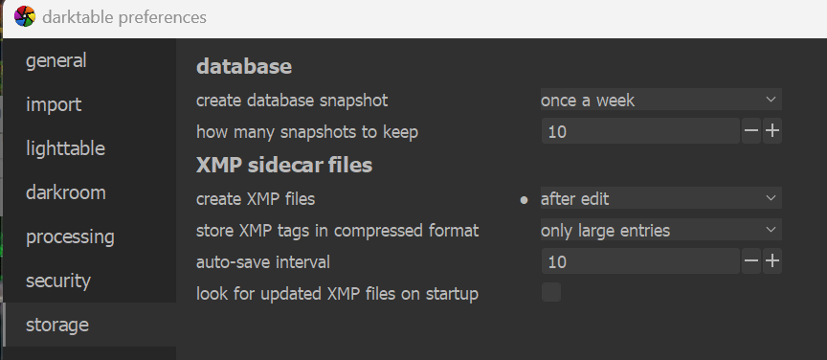Click the modified-setting dot beside create XMP files

524,200
